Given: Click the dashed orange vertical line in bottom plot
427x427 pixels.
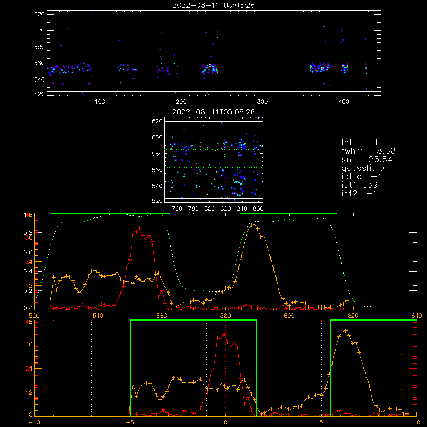Looking at the screenshot, I should click(x=177, y=368).
